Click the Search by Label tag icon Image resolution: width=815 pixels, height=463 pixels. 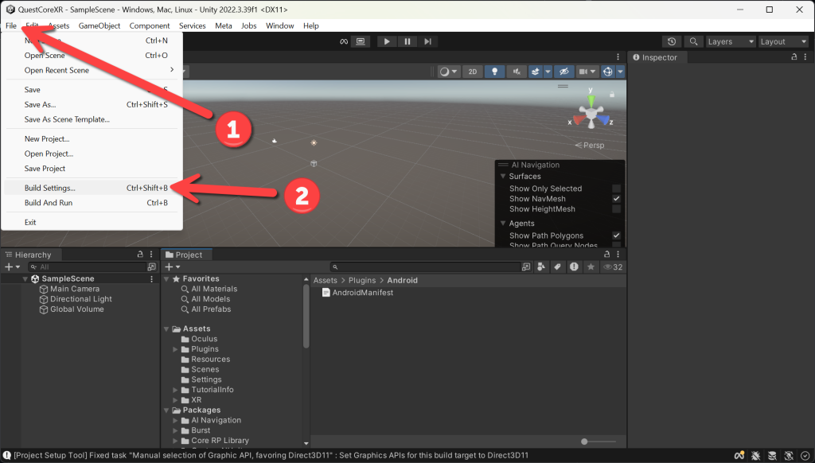point(557,267)
